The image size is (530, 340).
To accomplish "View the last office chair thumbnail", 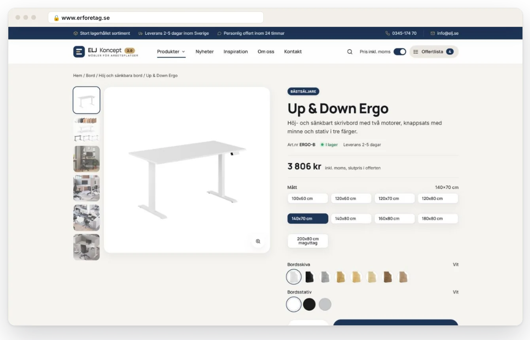I will coord(87,247).
